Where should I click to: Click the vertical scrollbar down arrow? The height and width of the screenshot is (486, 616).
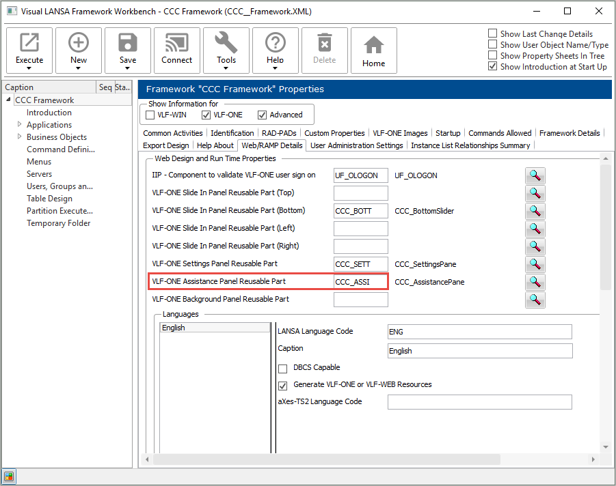[x=606, y=447]
